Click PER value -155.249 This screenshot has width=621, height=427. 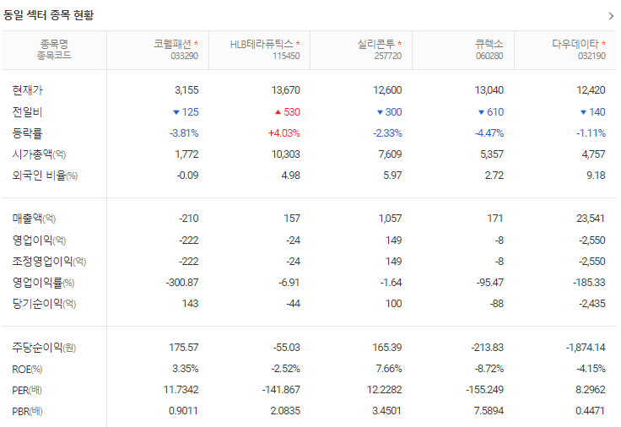tap(485, 390)
